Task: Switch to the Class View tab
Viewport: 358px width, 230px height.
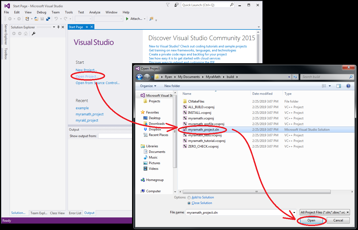Action: pos(57,213)
